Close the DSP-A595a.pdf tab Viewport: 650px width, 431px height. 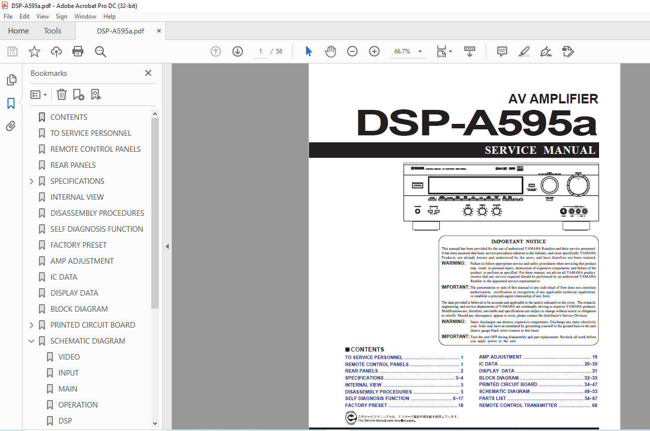tap(159, 31)
